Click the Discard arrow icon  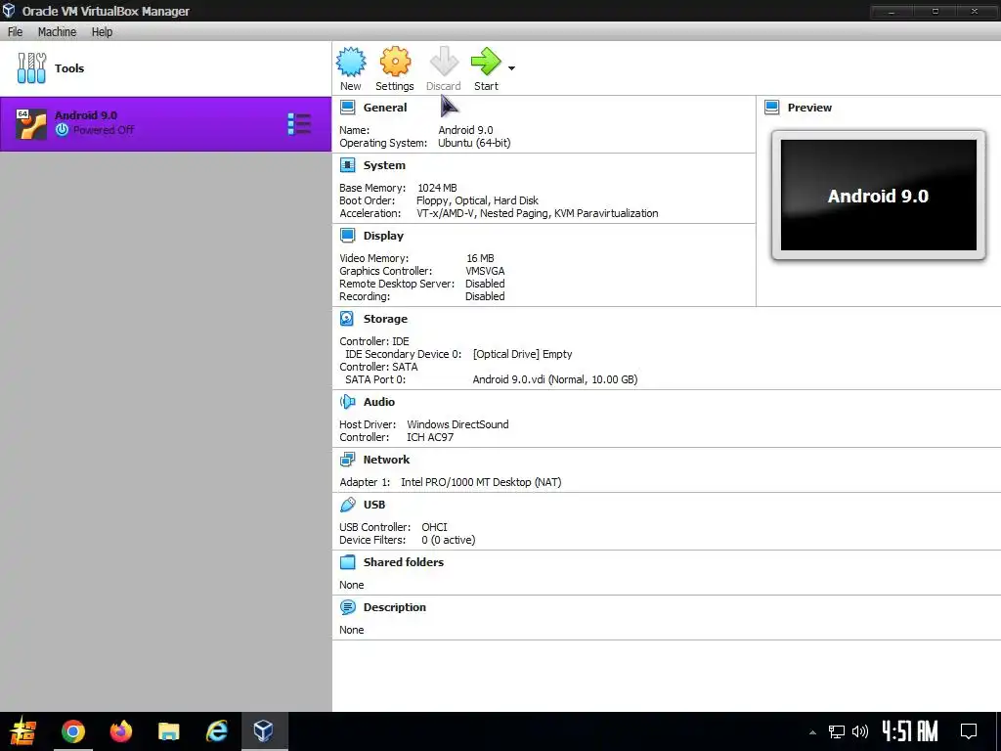click(444, 62)
